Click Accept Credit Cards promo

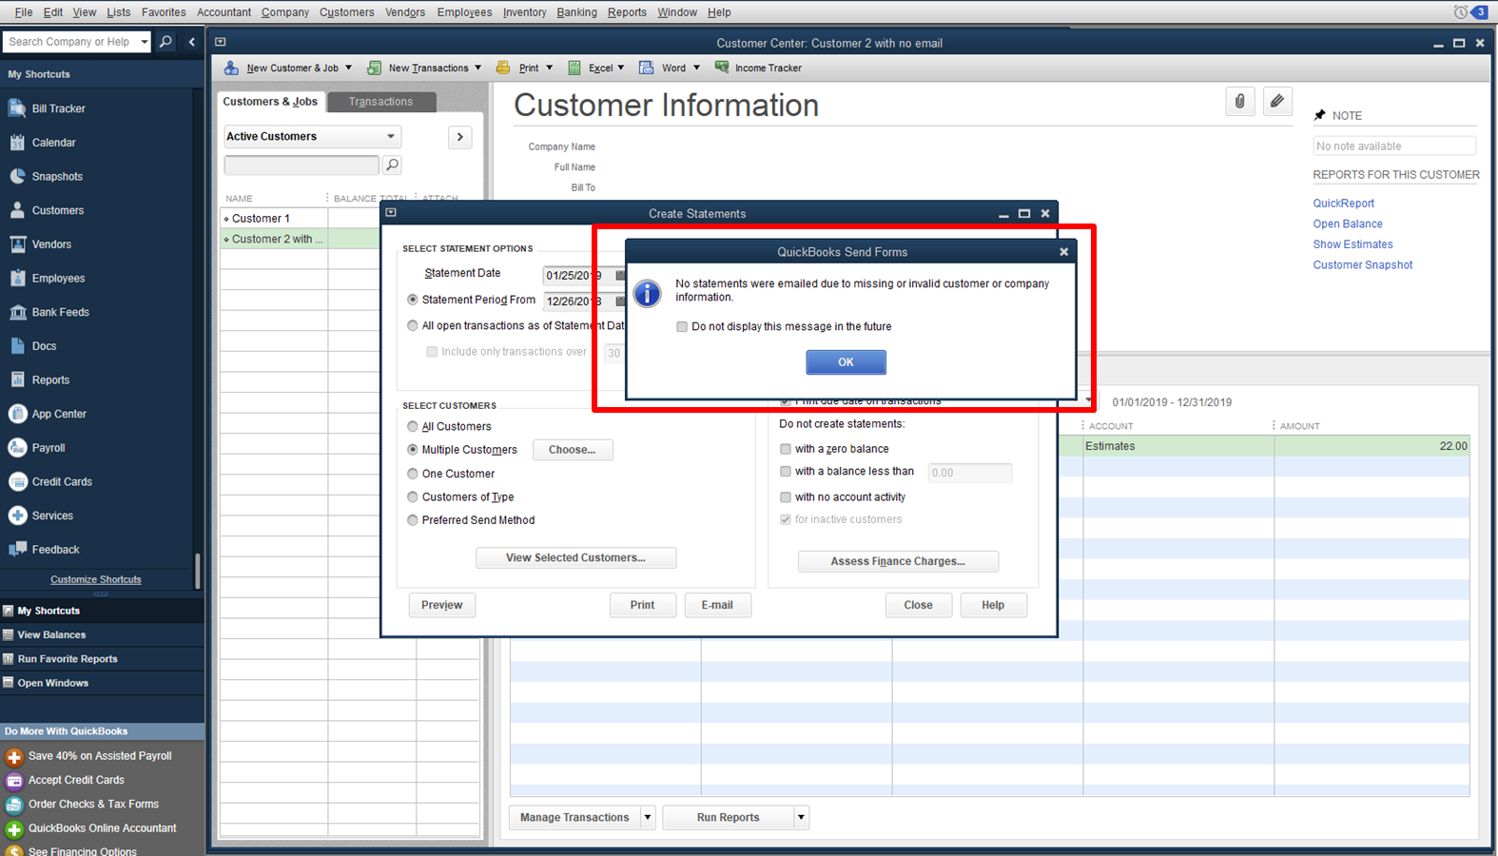coord(76,780)
